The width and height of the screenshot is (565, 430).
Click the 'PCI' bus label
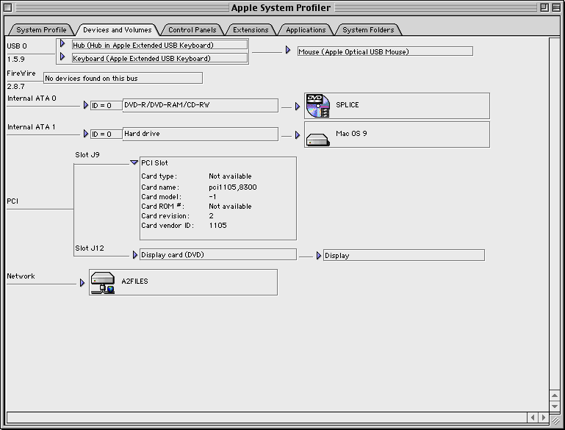coord(12,201)
